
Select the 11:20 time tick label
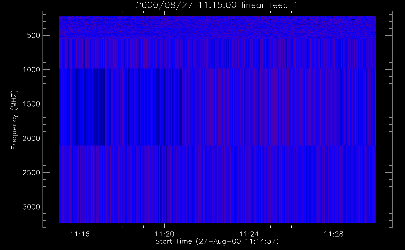164,234
